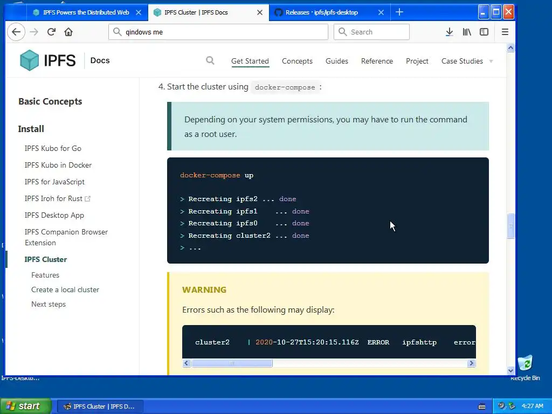This screenshot has width=552, height=414.
Task: Click the page scrollbar down arrow
Action: pyautogui.click(x=510, y=370)
